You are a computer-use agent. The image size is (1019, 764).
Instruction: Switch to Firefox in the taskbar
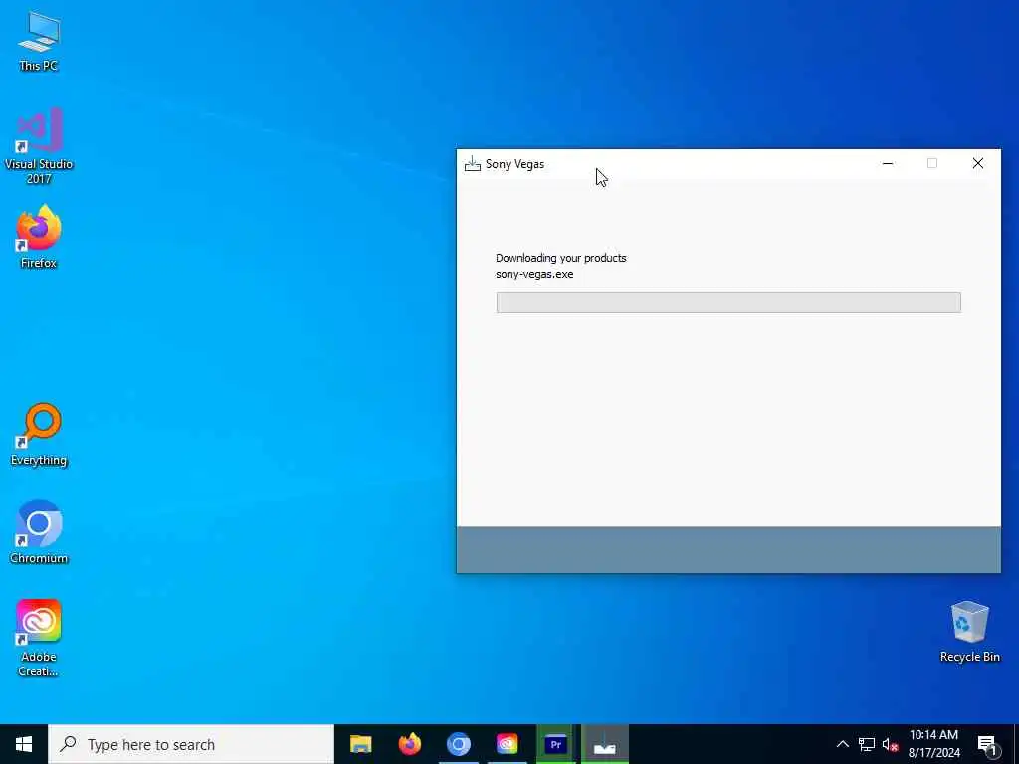[409, 744]
